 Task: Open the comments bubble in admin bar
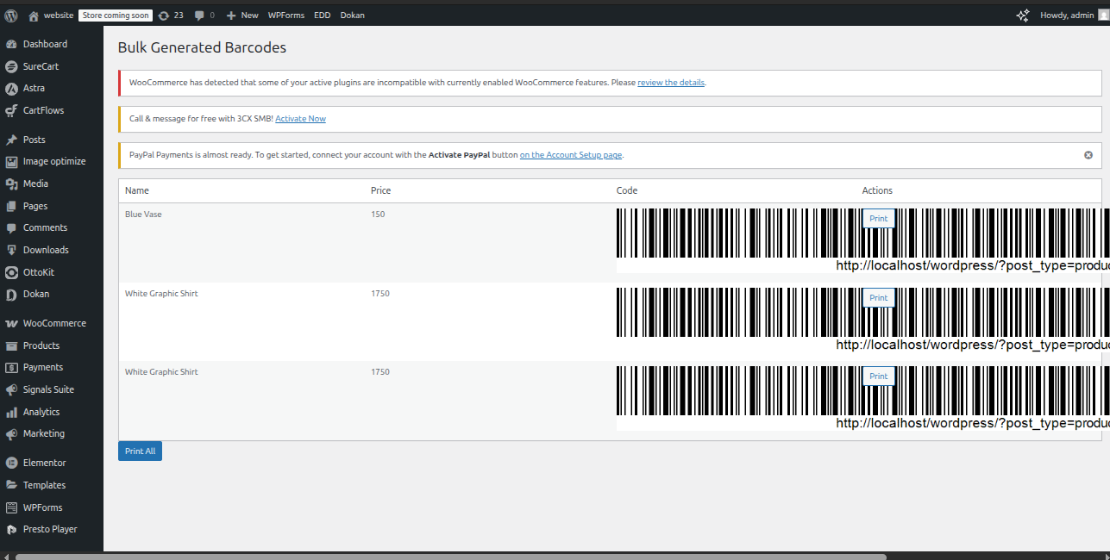pyautogui.click(x=200, y=15)
